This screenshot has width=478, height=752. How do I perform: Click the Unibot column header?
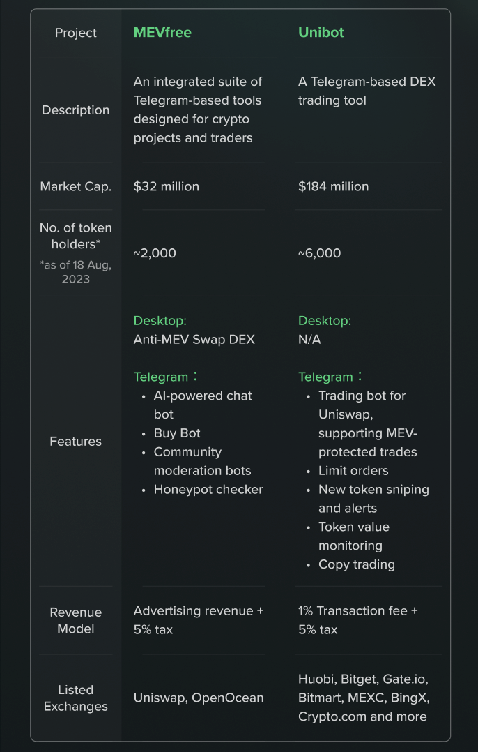[x=321, y=33]
